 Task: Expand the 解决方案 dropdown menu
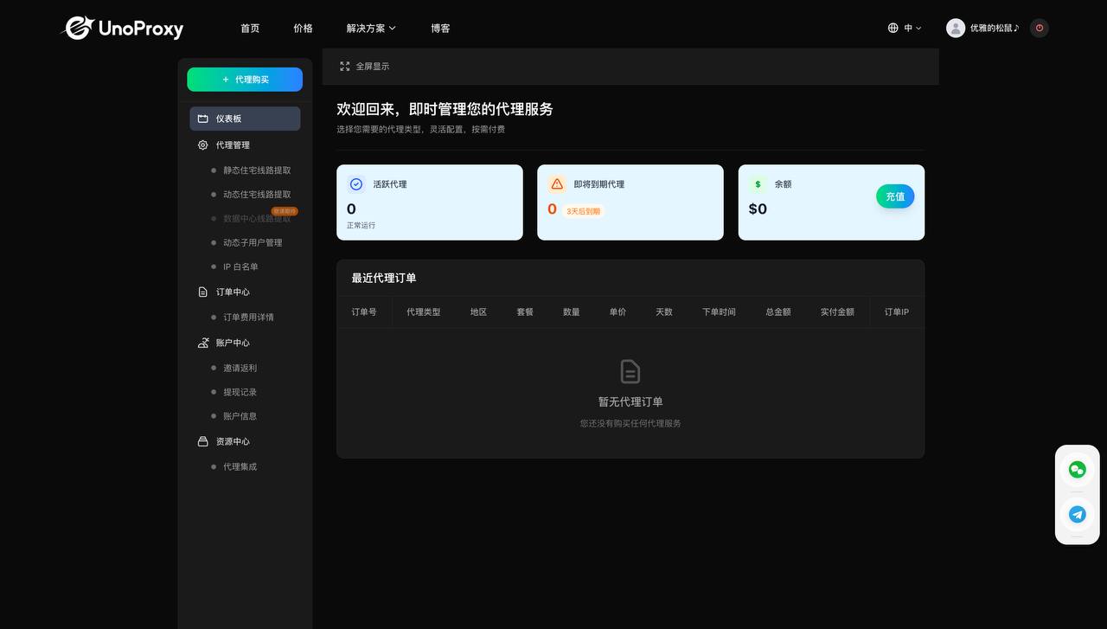pos(371,29)
